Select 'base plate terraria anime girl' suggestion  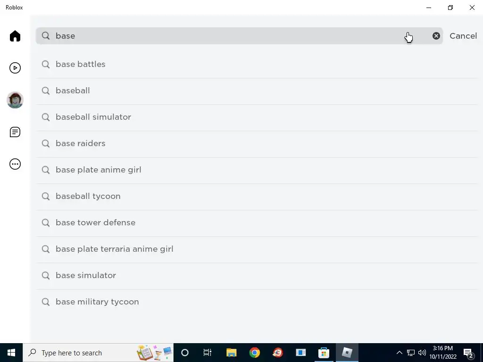tap(257, 249)
